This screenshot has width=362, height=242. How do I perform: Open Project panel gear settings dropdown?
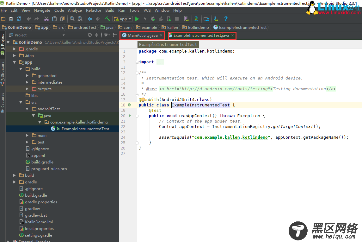point(107,35)
